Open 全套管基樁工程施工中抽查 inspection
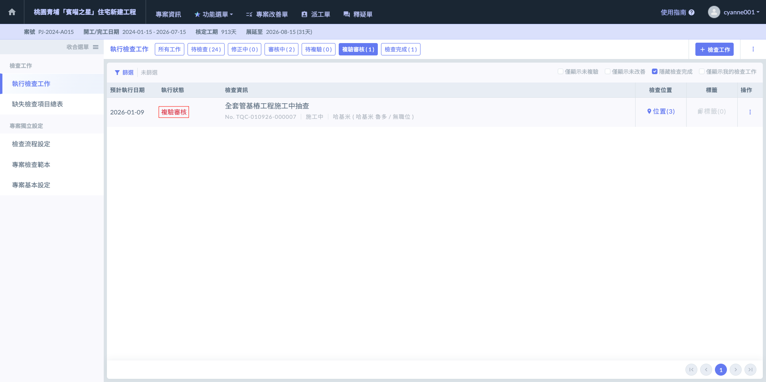 267,106
